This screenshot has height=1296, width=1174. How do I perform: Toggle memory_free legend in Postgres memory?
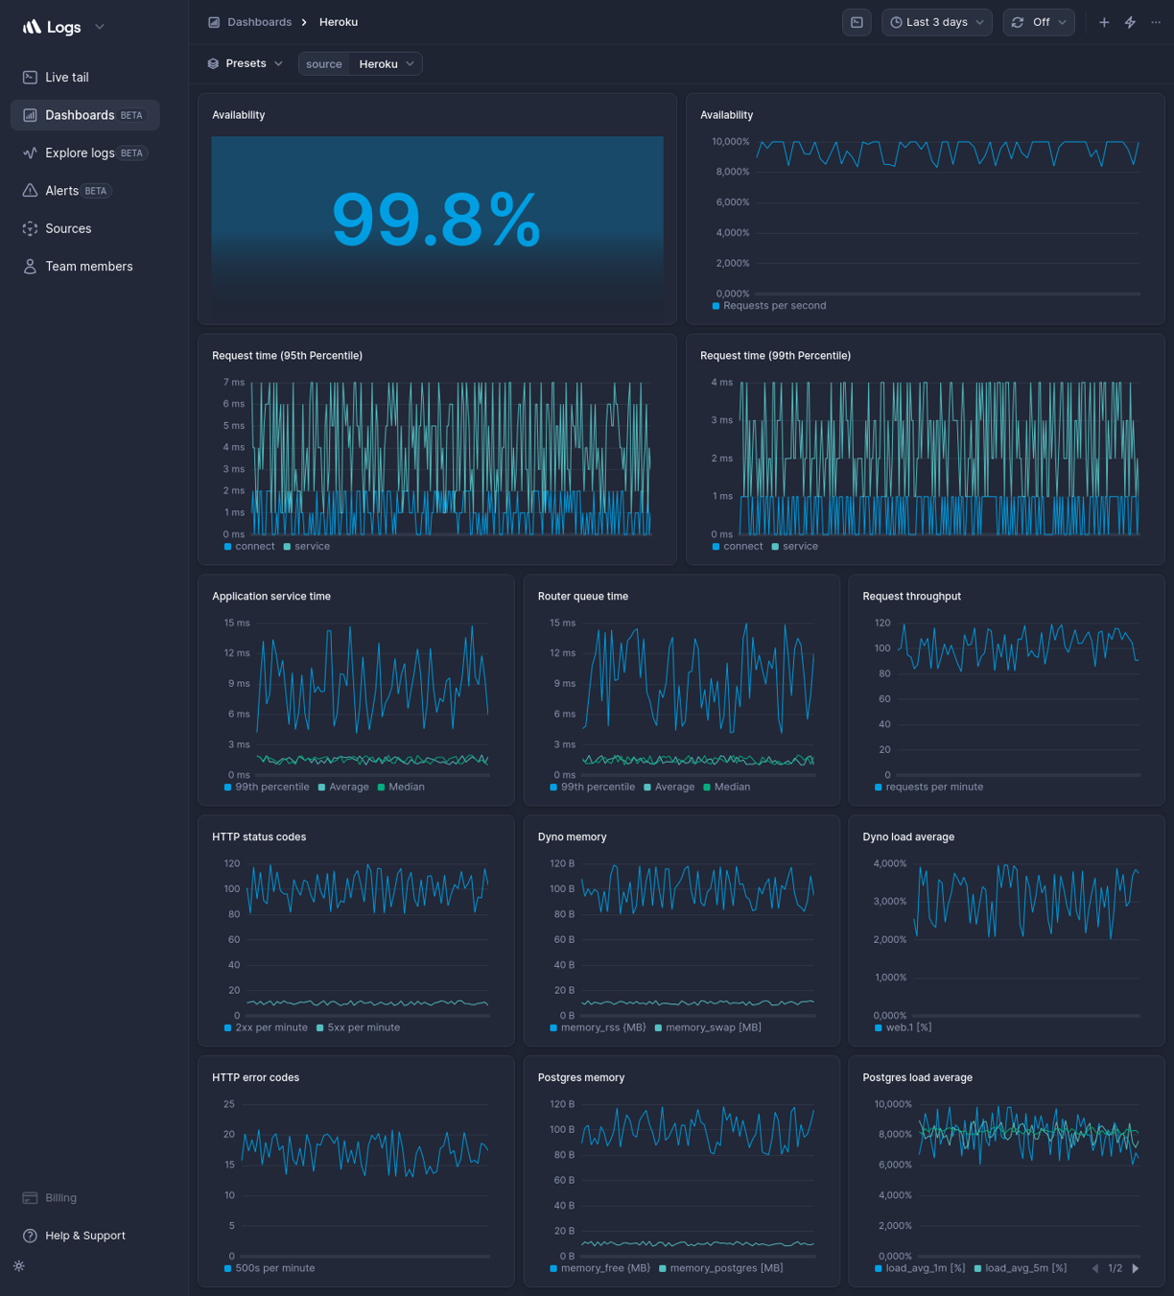600,1269
